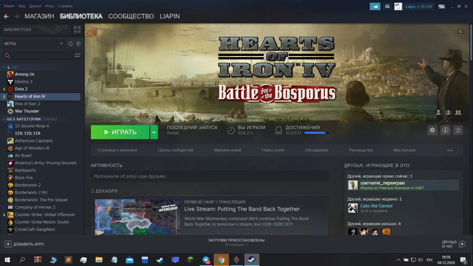Open the Вид menu
The width and height of the screenshot is (473, 266).
click(22, 6)
